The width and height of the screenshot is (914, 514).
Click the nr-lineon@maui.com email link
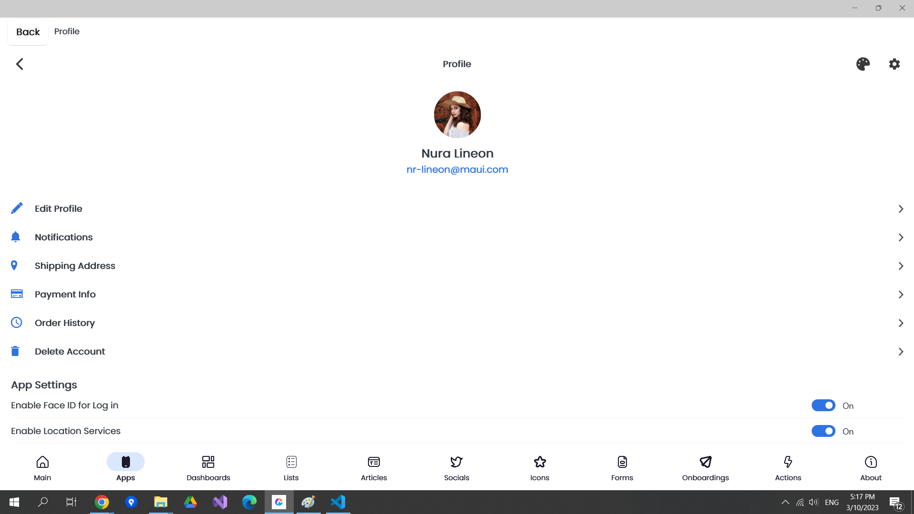tap(457, 169)
